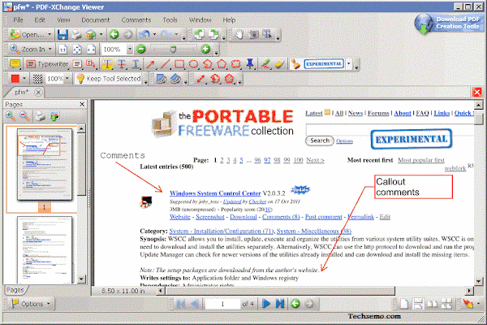
Task: Select the Rectangle drawing tool
Action: (x=179, y=64)
